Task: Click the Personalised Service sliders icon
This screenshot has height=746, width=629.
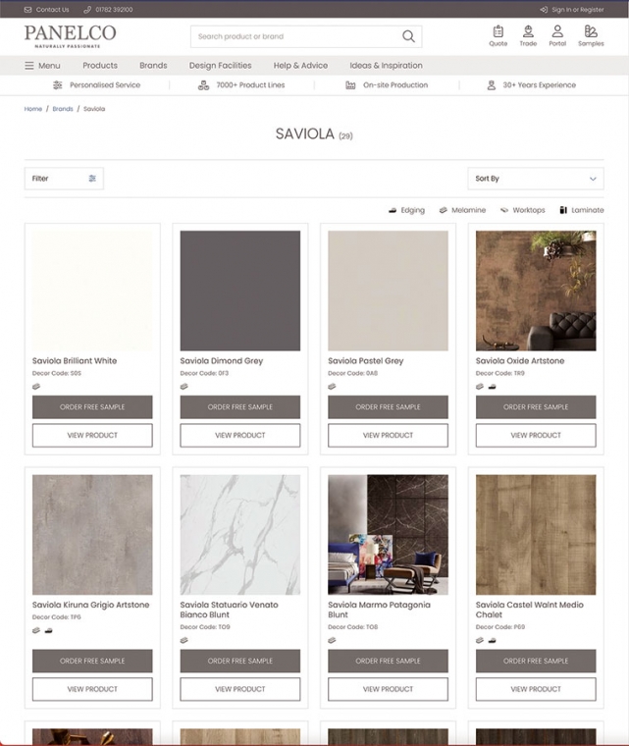Action: [x=58, y=85]
